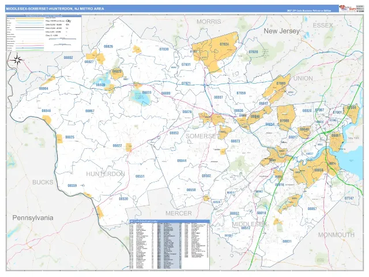Click ZIP code 08867
Image resolution: width=369 pixels, height=277 pixels.
point(90,111)
